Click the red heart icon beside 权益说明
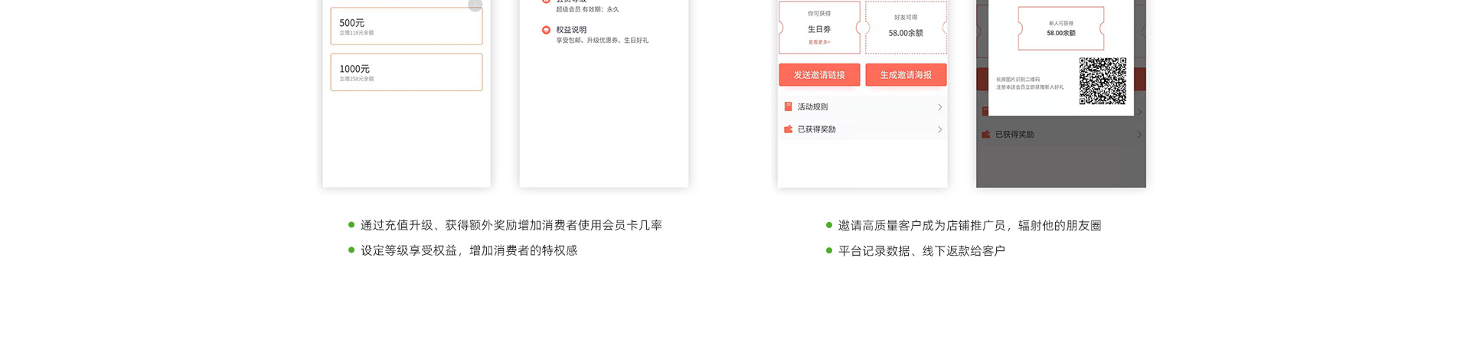 click(546, 30)
